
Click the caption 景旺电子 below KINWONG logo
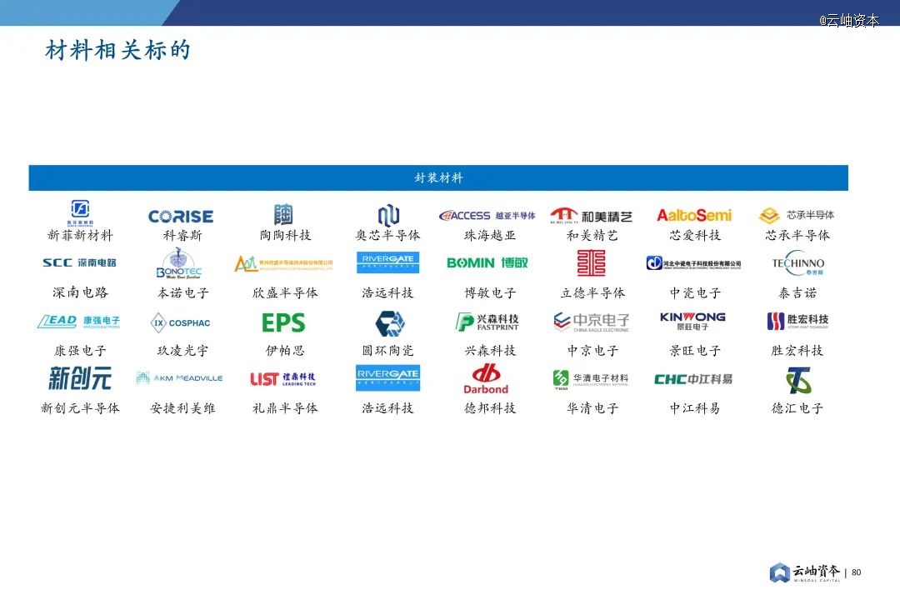click(695, 351)
